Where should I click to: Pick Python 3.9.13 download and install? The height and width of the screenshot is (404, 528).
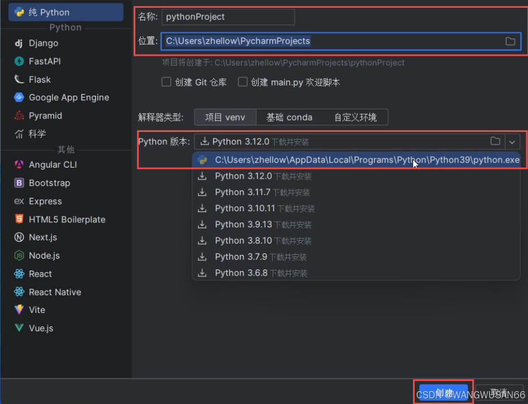point(356,225)
